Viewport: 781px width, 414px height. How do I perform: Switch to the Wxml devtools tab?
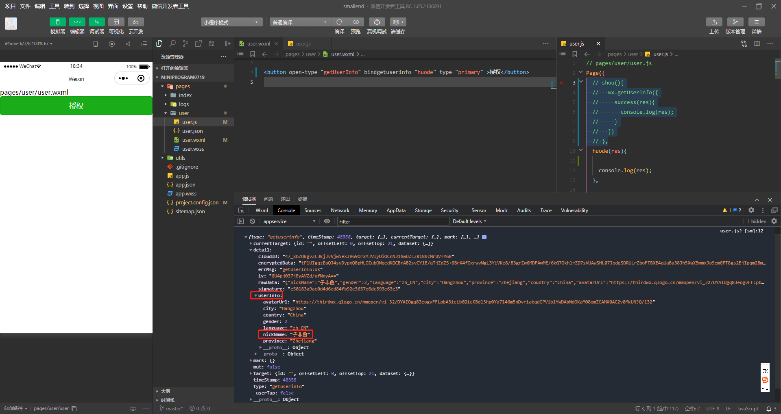point(262,210)
